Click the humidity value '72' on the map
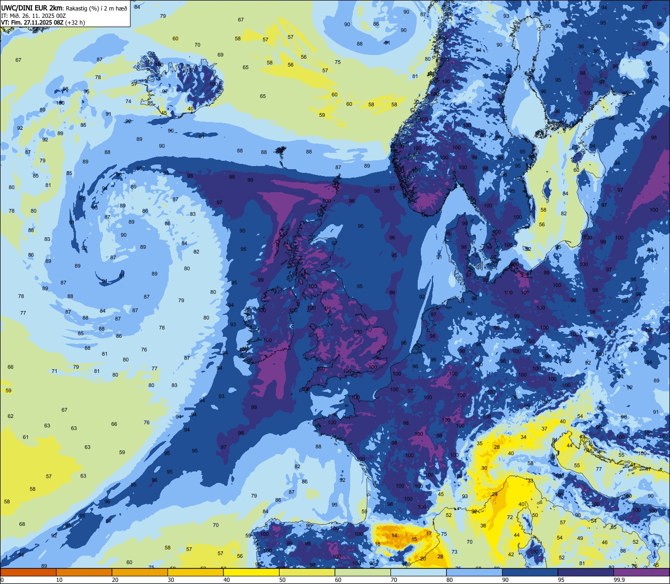This screenshot has height=584, width=670. [x=510, y=517]
